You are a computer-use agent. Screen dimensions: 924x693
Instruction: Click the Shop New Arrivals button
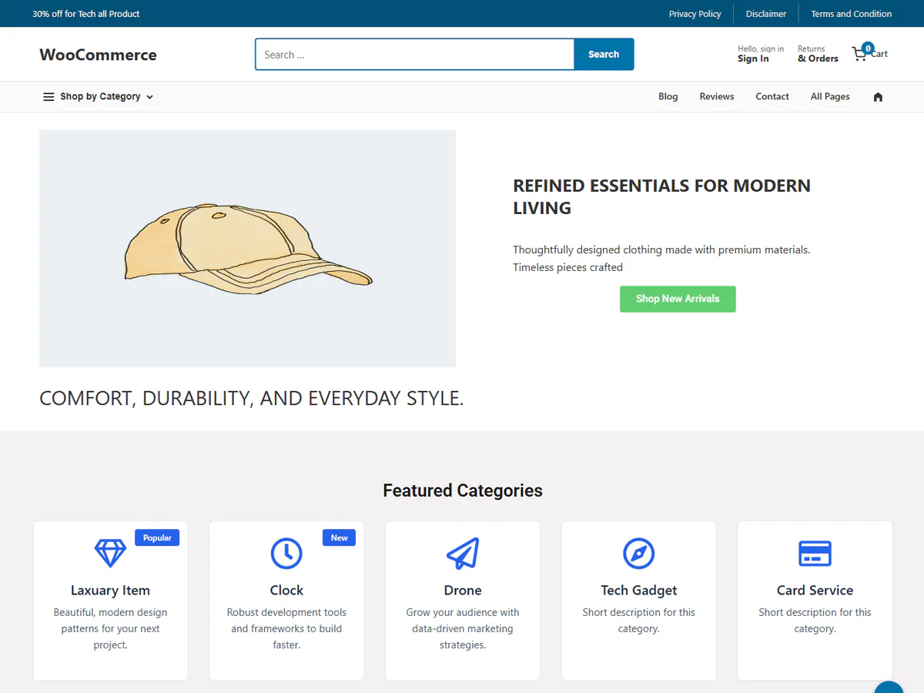[x=678, y=299]
